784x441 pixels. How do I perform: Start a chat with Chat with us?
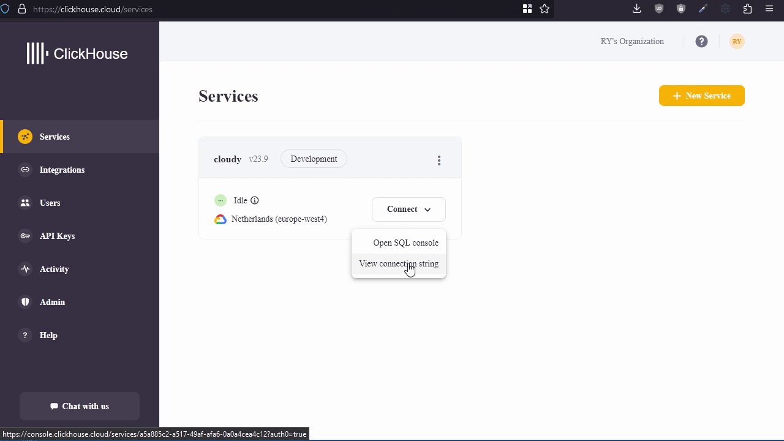point(80,406)
